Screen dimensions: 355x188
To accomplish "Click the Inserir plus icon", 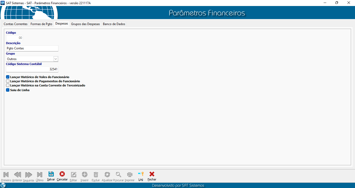I will (x=85, y=175).
